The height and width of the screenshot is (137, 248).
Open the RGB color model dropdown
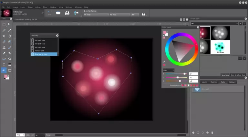point(169,70)
